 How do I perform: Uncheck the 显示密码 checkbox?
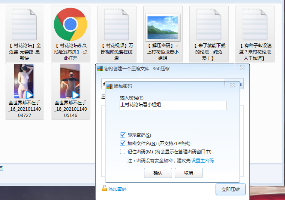pyautogui.click(x=123, y=135)
